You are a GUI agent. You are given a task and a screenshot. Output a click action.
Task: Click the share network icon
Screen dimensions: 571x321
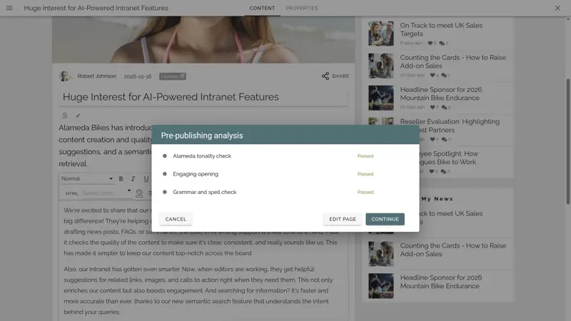(325, 76)
